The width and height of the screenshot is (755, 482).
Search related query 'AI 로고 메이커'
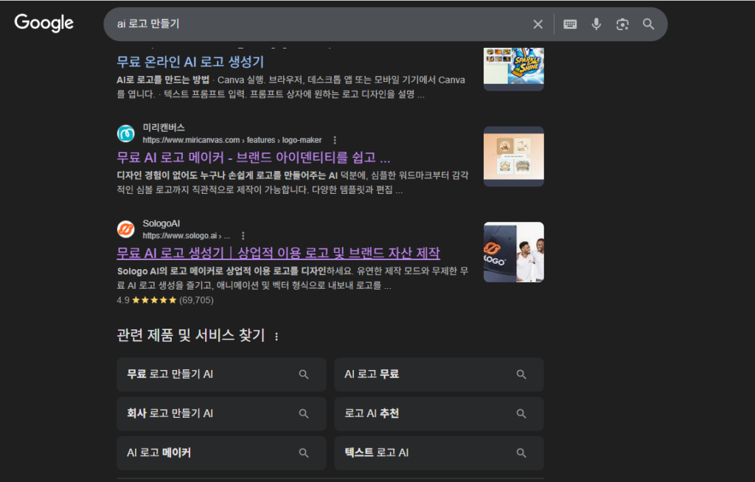tap(221, 453)
